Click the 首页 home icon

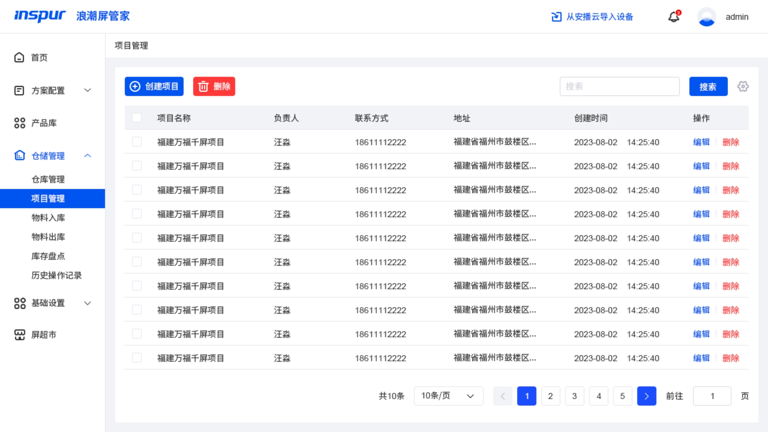pyautogui.click(x=19, y=58)
